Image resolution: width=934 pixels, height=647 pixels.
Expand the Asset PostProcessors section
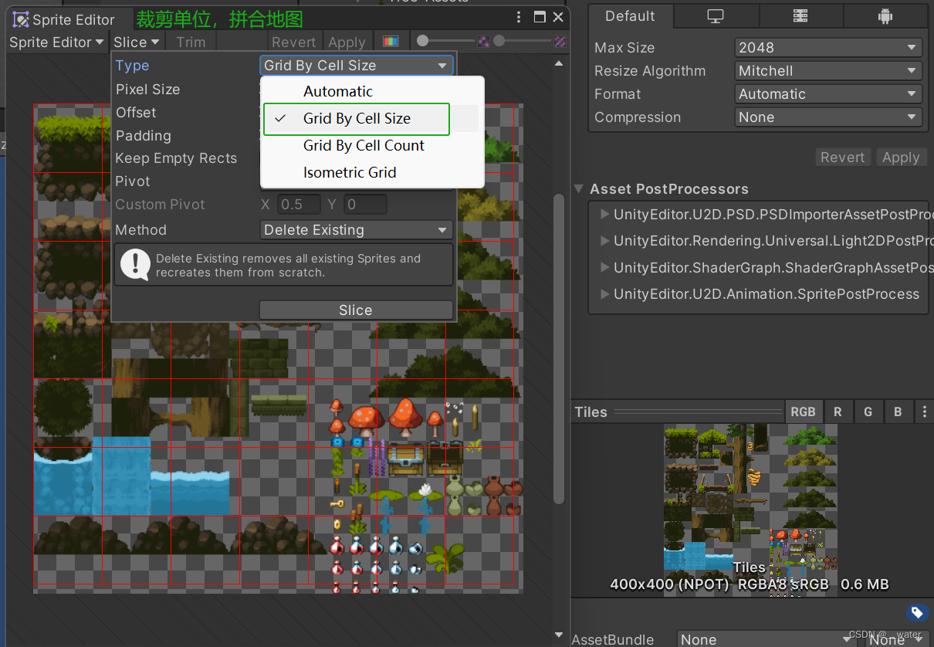click(579, 188)
